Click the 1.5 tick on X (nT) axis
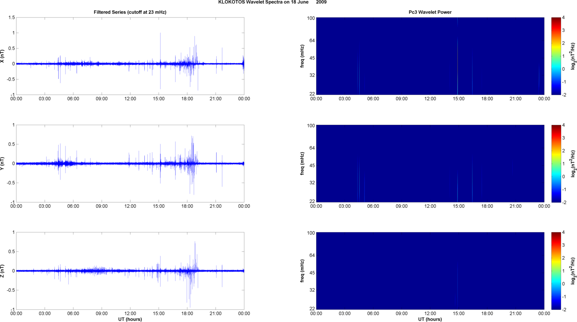577x322 pixels. point(11,18)
